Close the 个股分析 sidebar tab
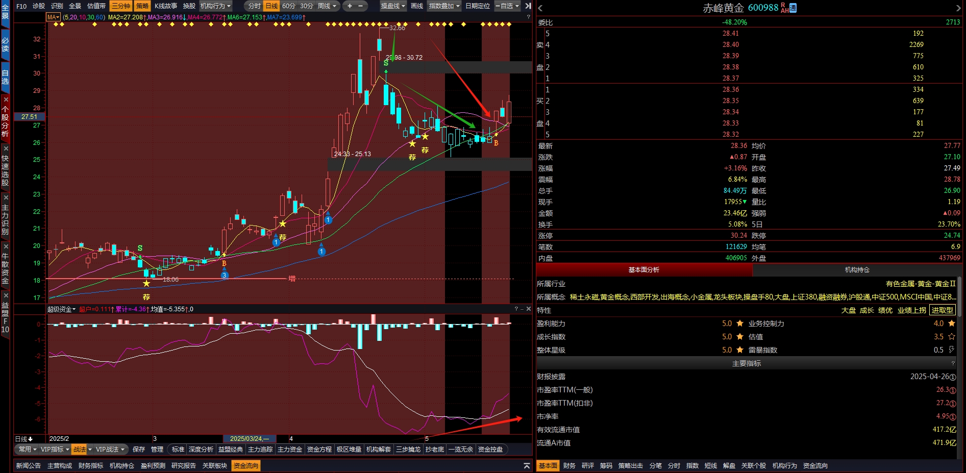966x473 pixels. click(5, 99)
